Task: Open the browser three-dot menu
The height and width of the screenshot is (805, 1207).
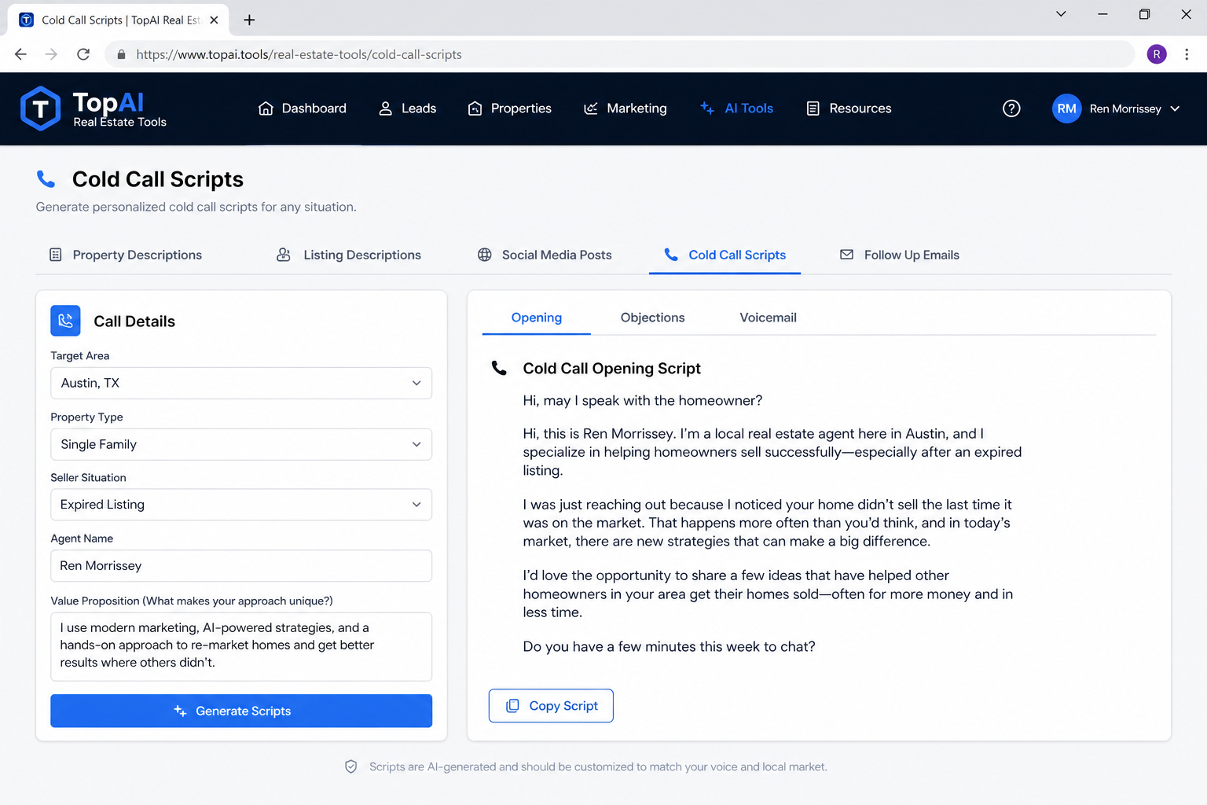Action: click(x=1187, y=54)
